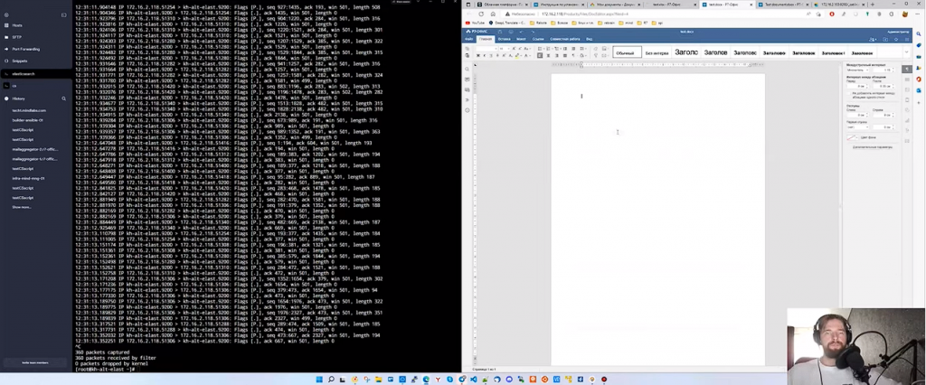Viewport: 926px width, 385px height.
Task: Switch to Совместная работа ribbon tab
Action: [x=565, y=39]
